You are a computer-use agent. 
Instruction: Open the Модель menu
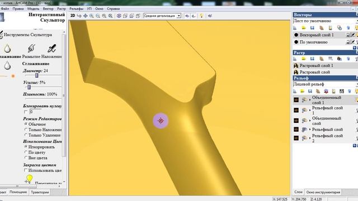click(x=34, y=9)
